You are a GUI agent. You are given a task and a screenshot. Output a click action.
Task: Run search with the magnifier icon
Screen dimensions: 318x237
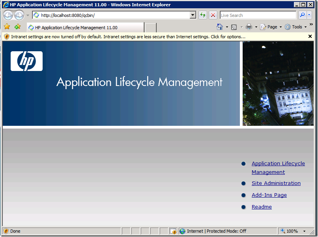coord(302,15)
